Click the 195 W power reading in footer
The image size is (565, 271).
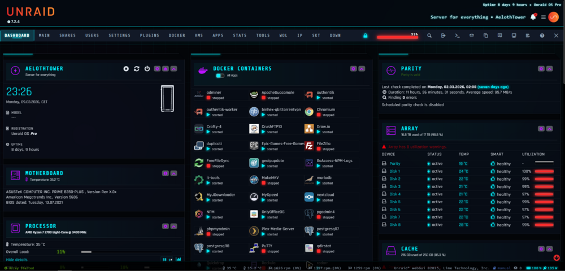point(549,268)
